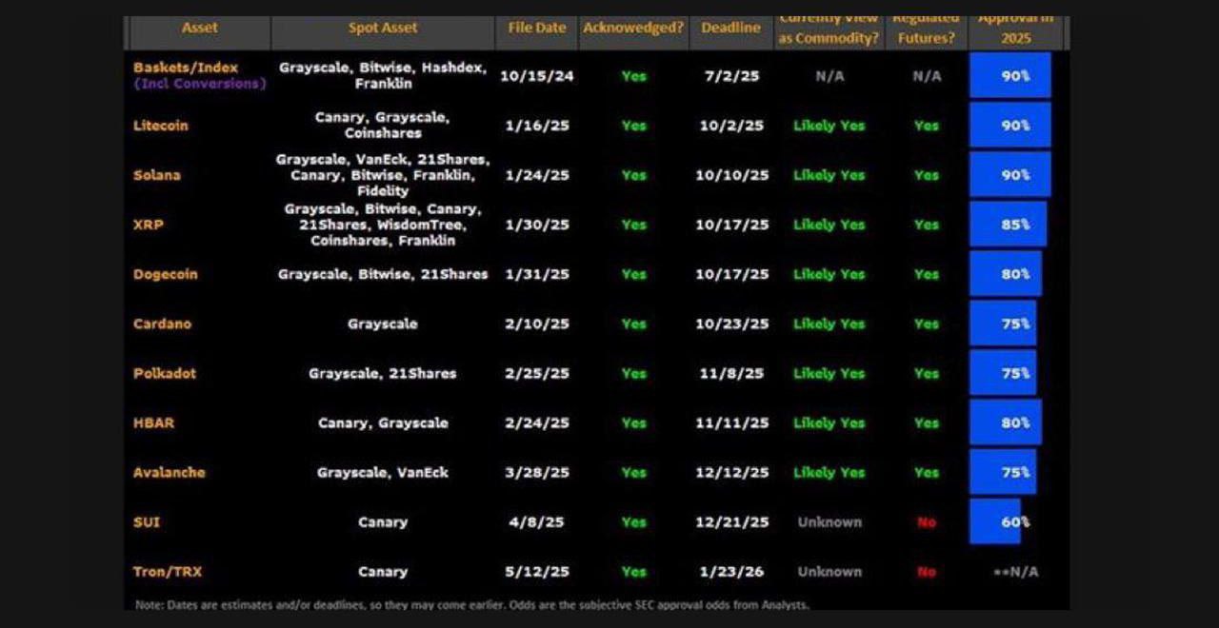Click the "Grayscale, 21Shares" issuers cell

(x=383, y=373)
